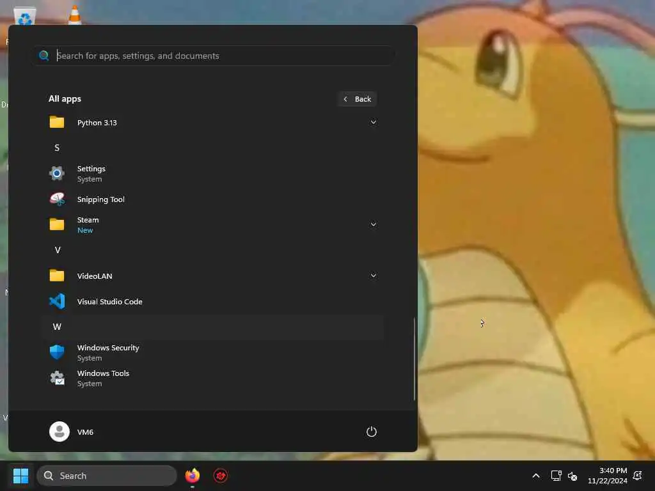Click the 'VideoLAN' label
This screenshot has height=491, width=655.
click(95, 276)
